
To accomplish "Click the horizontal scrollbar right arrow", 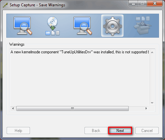I will click(x=146, y=108).
